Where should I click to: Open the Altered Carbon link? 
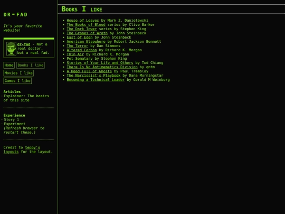tap(82, 50)
